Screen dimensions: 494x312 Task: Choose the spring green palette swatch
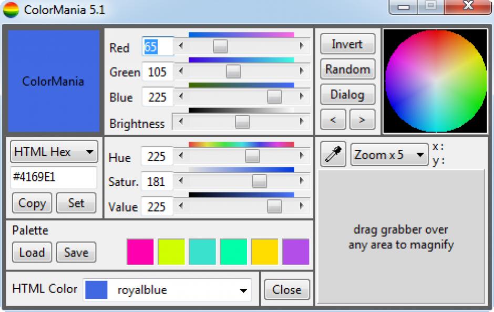coord(233,251)
